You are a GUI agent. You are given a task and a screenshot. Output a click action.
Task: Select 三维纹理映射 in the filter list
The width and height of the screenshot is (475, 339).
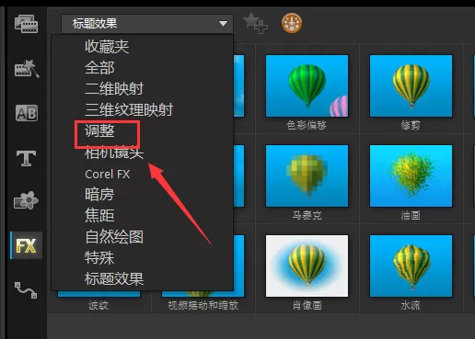pyautogui.click(x=129, y=109)
